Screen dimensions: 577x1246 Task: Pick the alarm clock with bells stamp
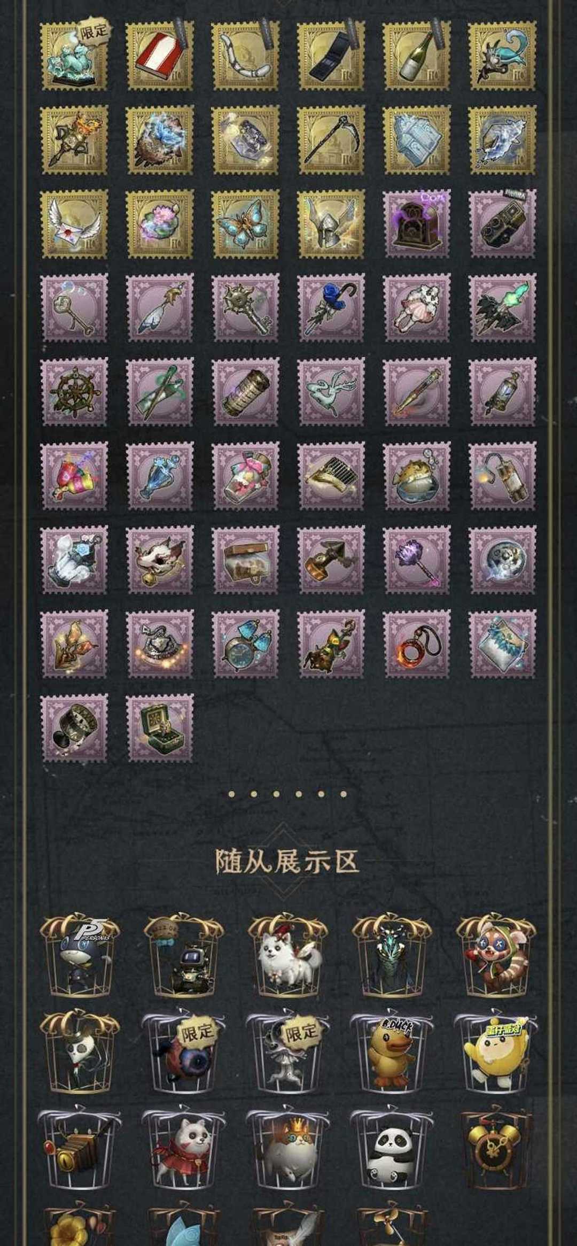click(x=245, y=645)
